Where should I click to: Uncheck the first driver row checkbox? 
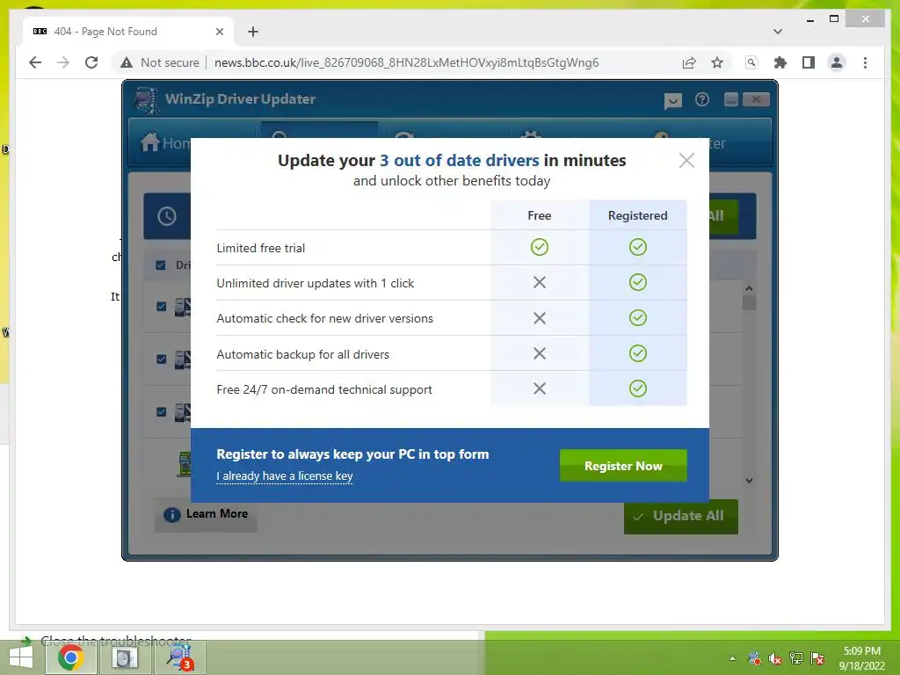162,307
